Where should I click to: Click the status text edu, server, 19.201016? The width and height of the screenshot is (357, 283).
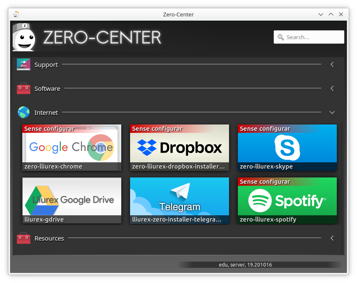click(x=245, y=265)
